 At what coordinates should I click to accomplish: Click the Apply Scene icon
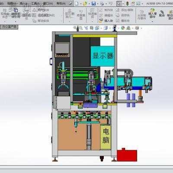click(128, 28)
